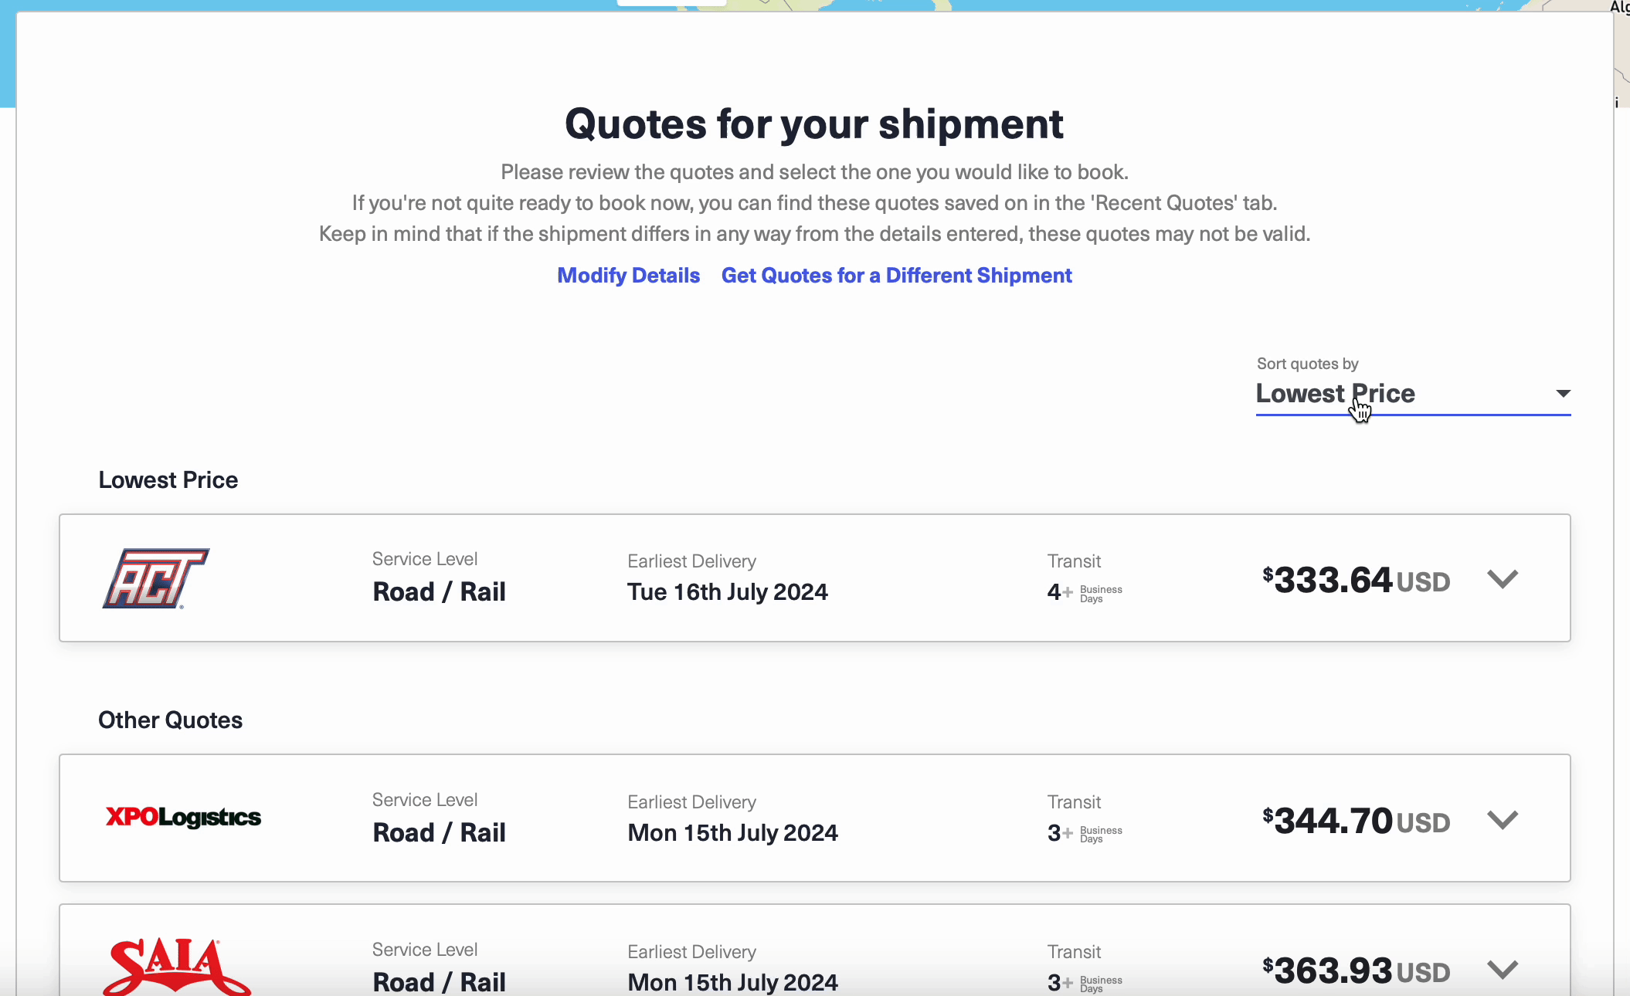Expand the $344.70 XPO quote chevron
The image size is (1630, 996).
point(1503,819)
